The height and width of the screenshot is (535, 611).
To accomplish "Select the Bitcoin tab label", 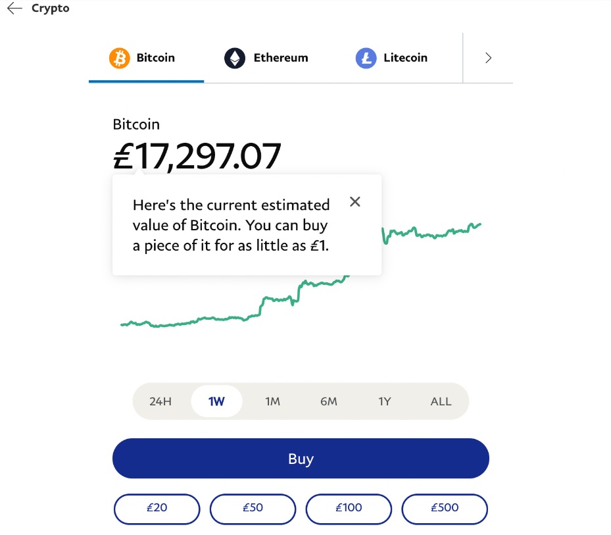I will pos(155,58).
